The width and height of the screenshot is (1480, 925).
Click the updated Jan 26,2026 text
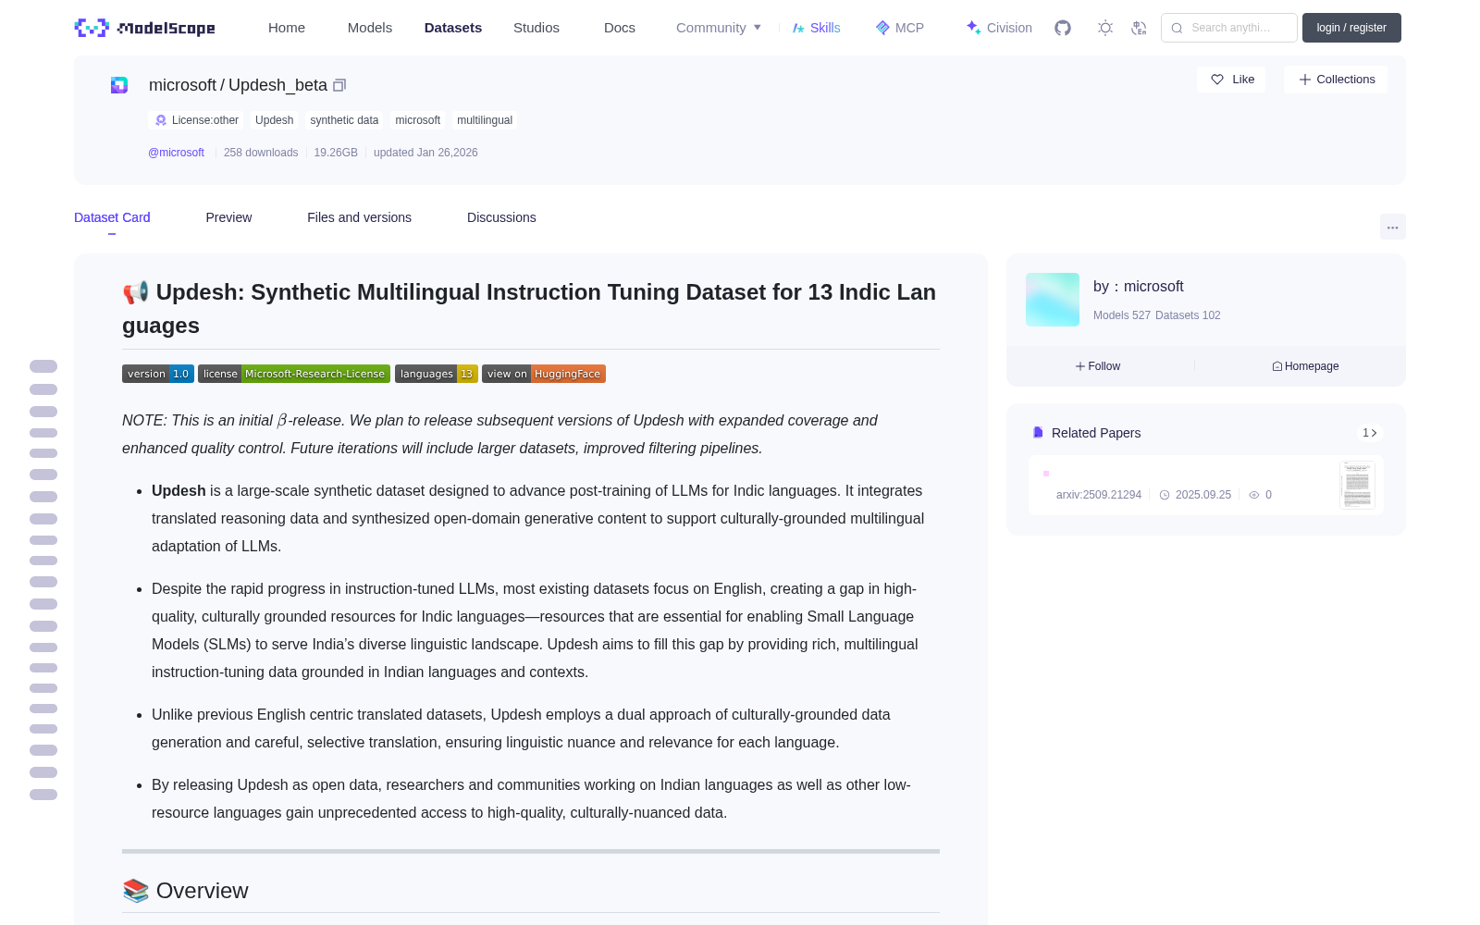click(x=425, y=153)
